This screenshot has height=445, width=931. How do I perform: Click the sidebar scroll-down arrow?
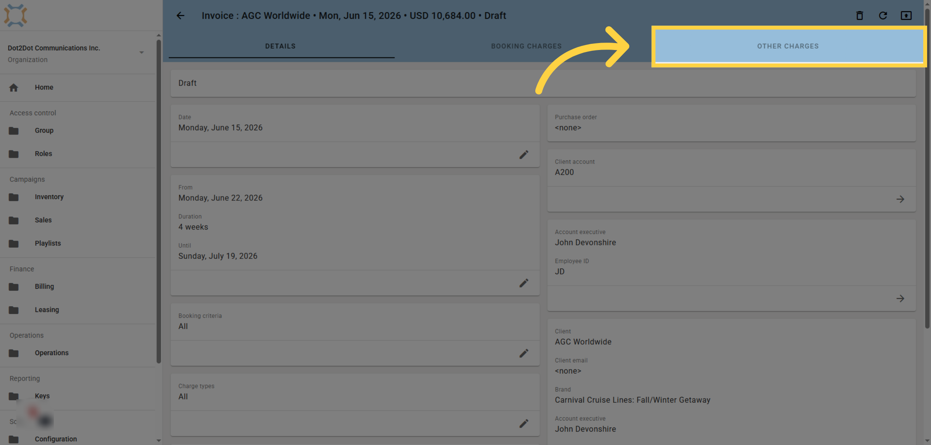point(159,441)
